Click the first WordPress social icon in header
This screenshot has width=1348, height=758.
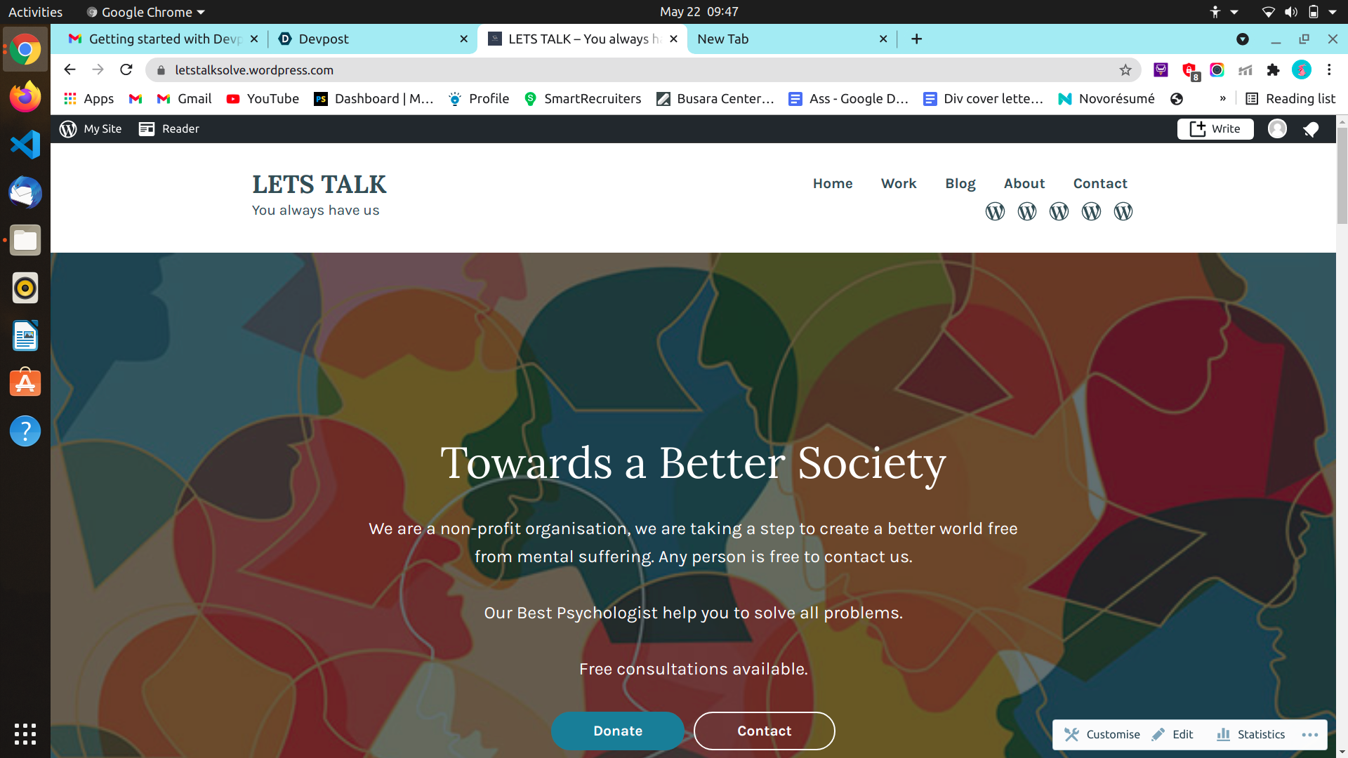tap(995, 211)
